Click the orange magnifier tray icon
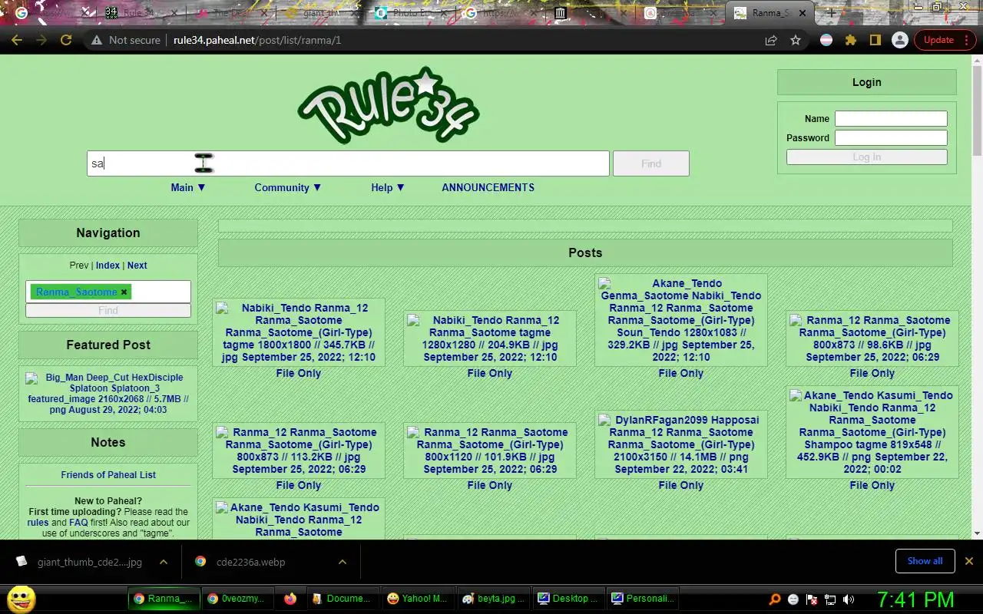 [775, 599]
